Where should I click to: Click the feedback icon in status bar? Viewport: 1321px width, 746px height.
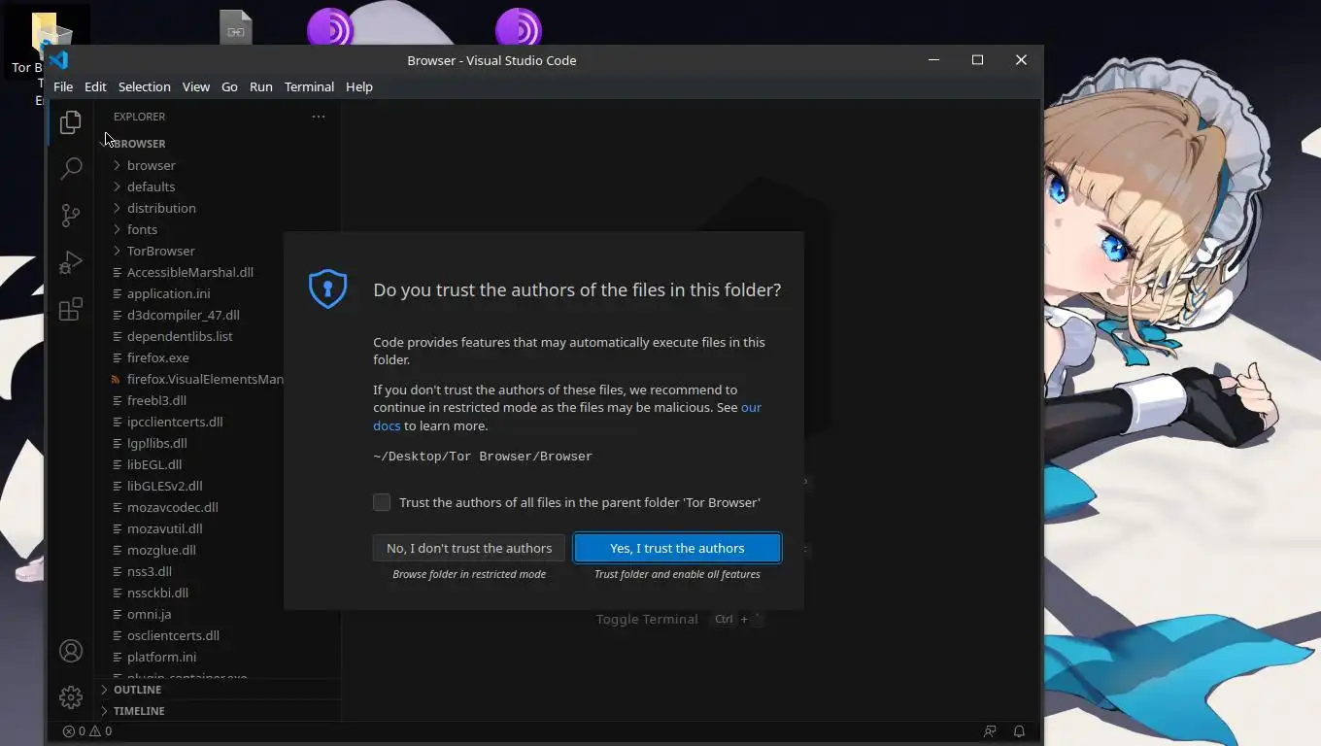click(x=990, y=731)
